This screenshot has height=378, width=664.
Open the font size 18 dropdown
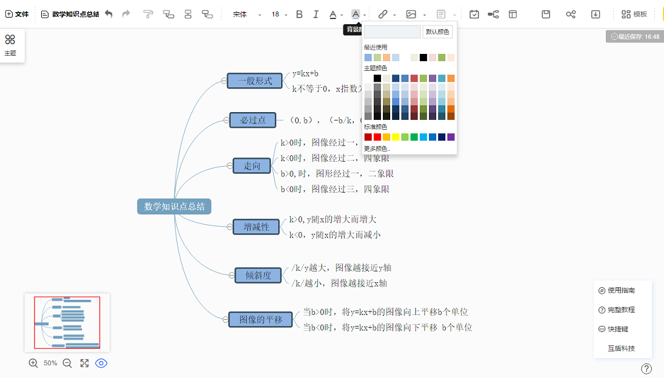tap(279, 14)
